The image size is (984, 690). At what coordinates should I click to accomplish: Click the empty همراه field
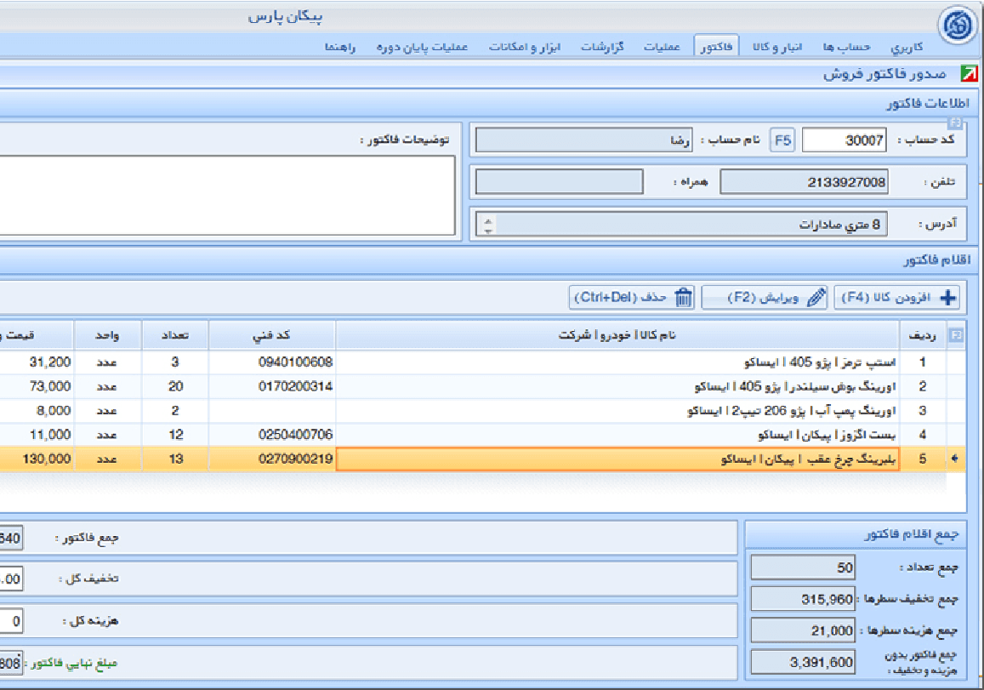click(x=559, y=182)
